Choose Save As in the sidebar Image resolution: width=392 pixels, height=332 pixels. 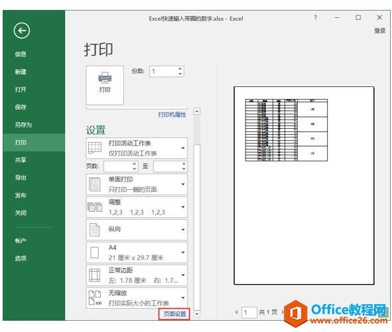click(23, 125)
